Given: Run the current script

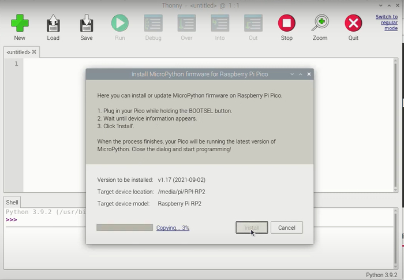Looking at the screenshot, I should (x=120, y=27).
